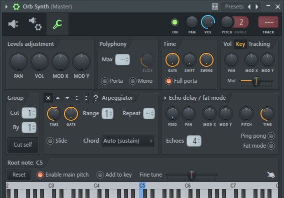Open the Presets menu
Screen dimensions: 284x198
(x=234, y=6)
